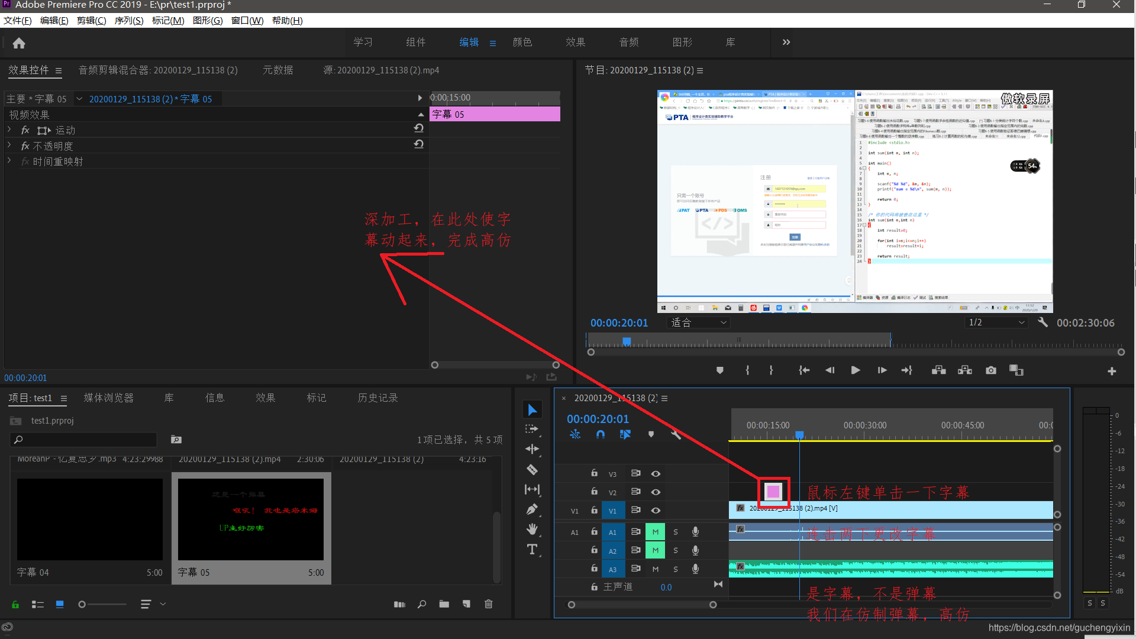Open playback resolution 1/2 dropdown
Image resolution: width=1136 pixels, height=639 pixels.
(997, 322)
